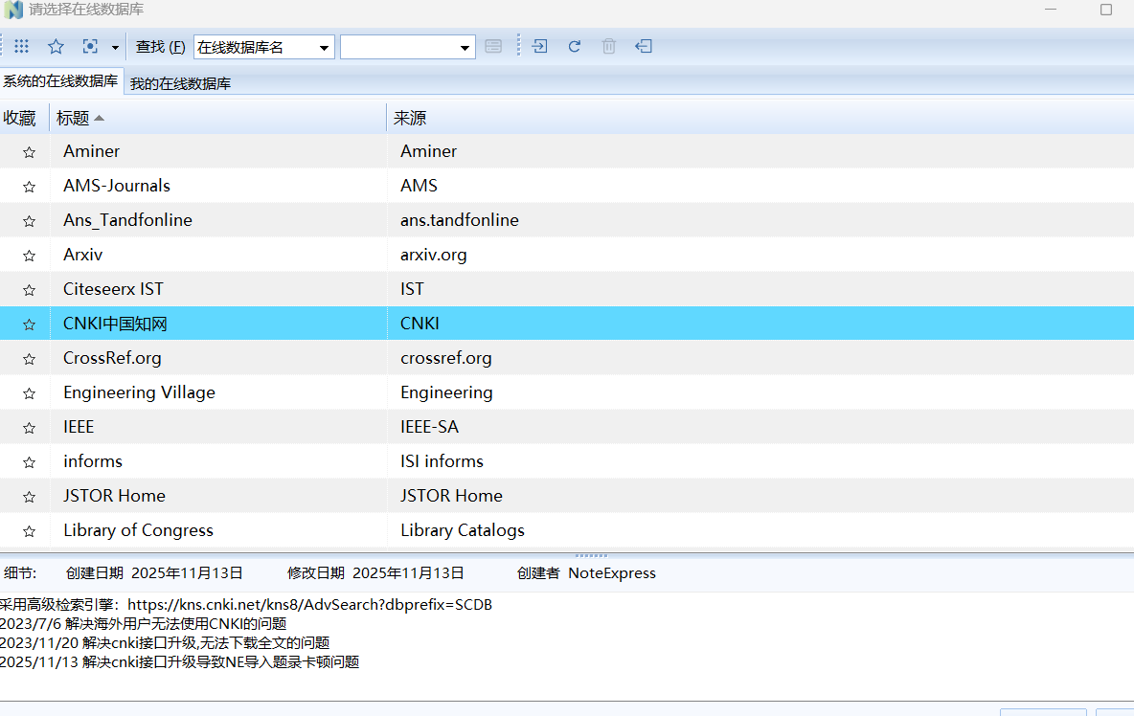This screenshot has width=1134, height=716.
Task: Select the 系统的在线数据库 tab
Action: [60, 83]
